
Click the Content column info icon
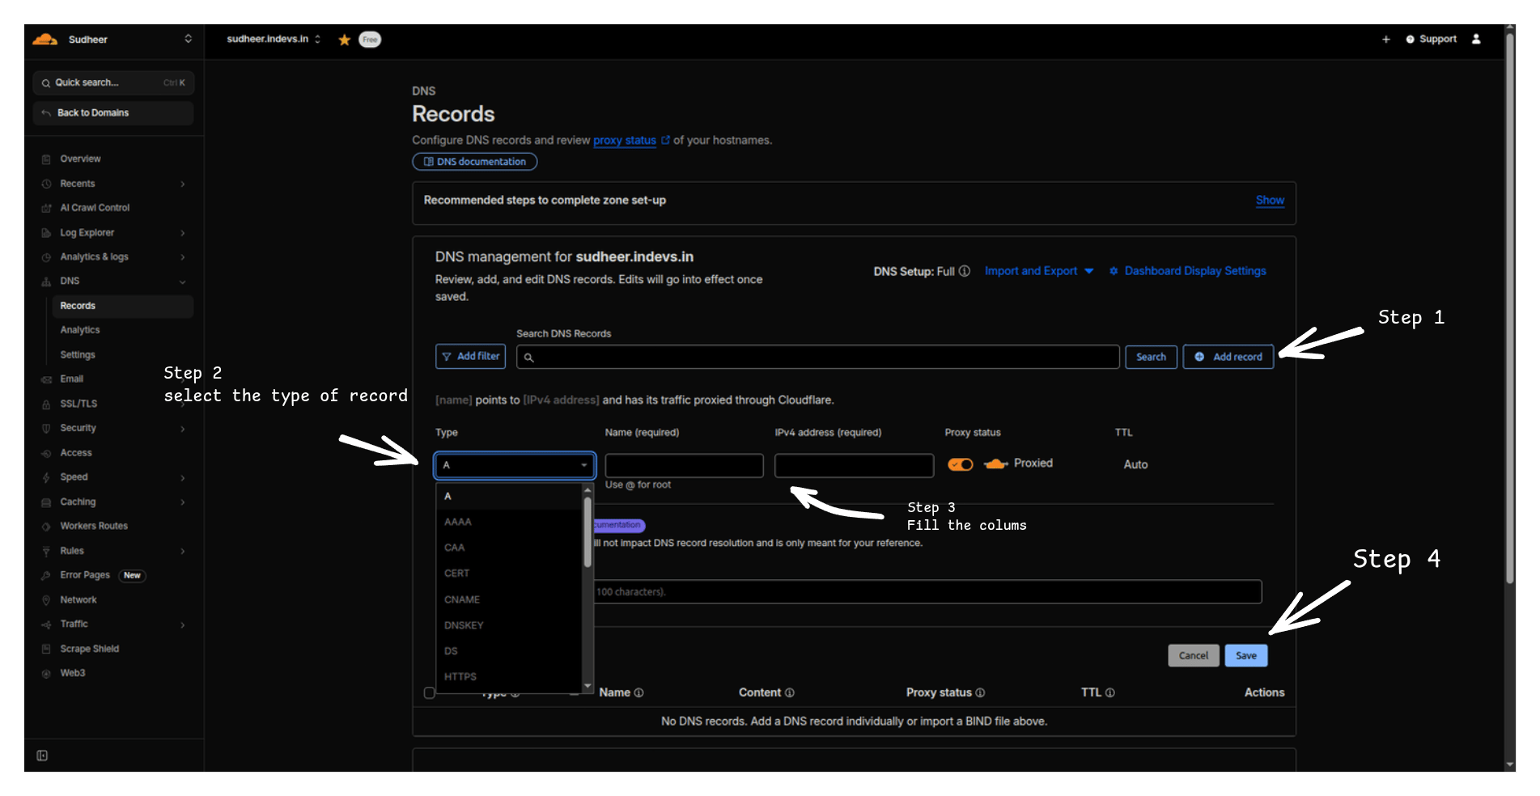(790, 692)
